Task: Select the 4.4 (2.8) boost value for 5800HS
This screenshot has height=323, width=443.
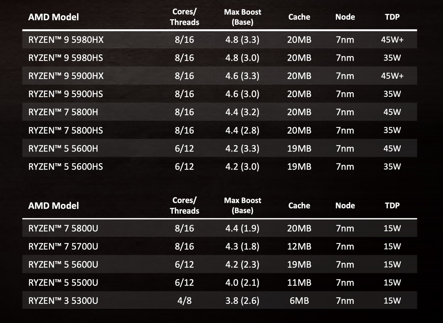Action: pyautogui.click(x=242, y=130)
